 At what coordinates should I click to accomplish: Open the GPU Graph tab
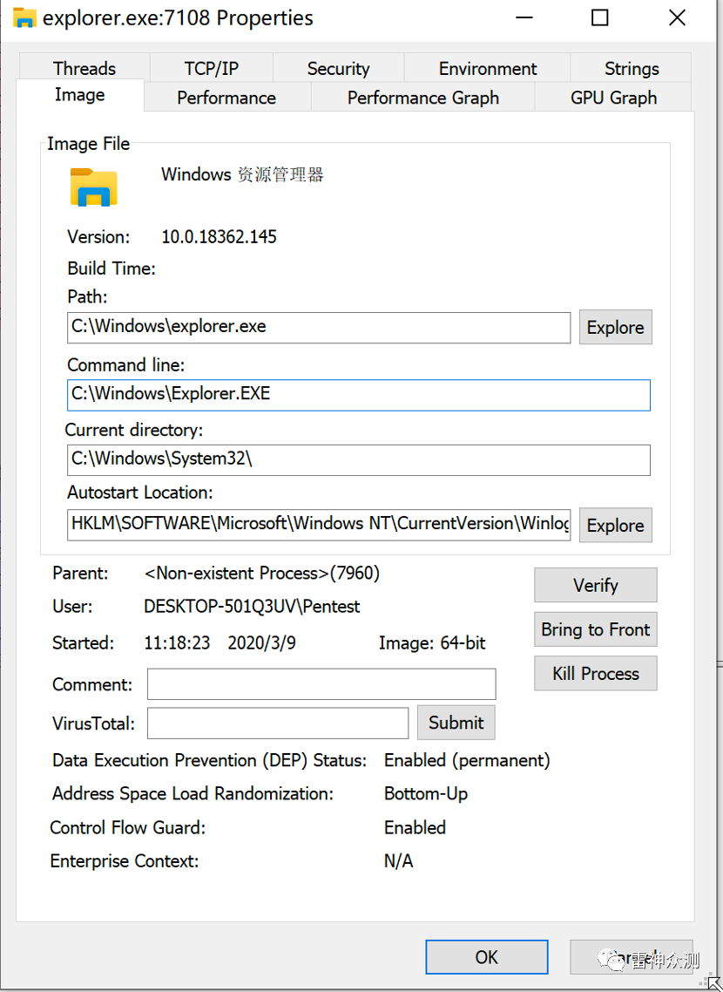pyautogui.click(x=613, y=98)
